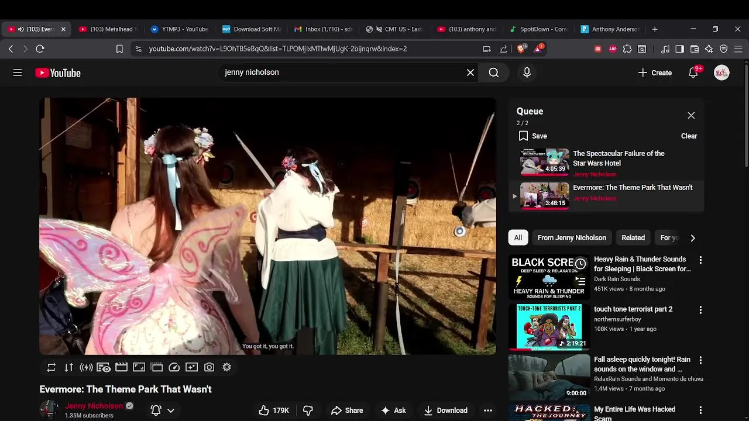
Task: Open more actions ellipsis under the video
Action: tap(488, 410)
